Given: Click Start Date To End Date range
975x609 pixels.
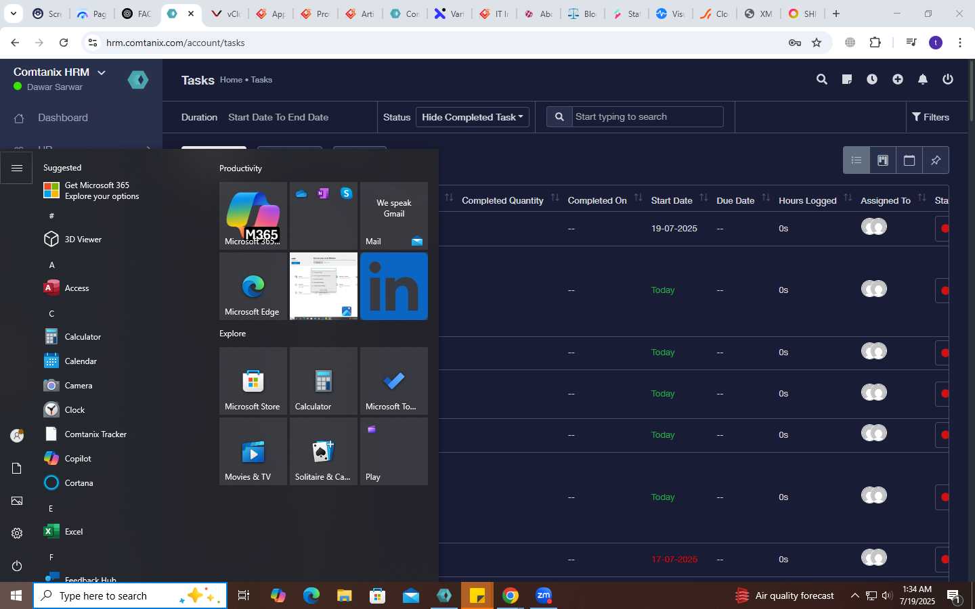Looking at the screenshot, I should 278,117.
